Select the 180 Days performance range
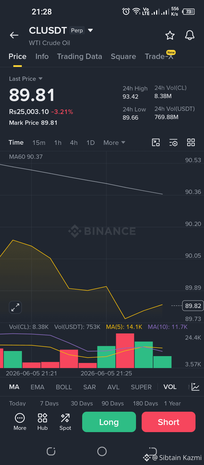 pos(145,403)
